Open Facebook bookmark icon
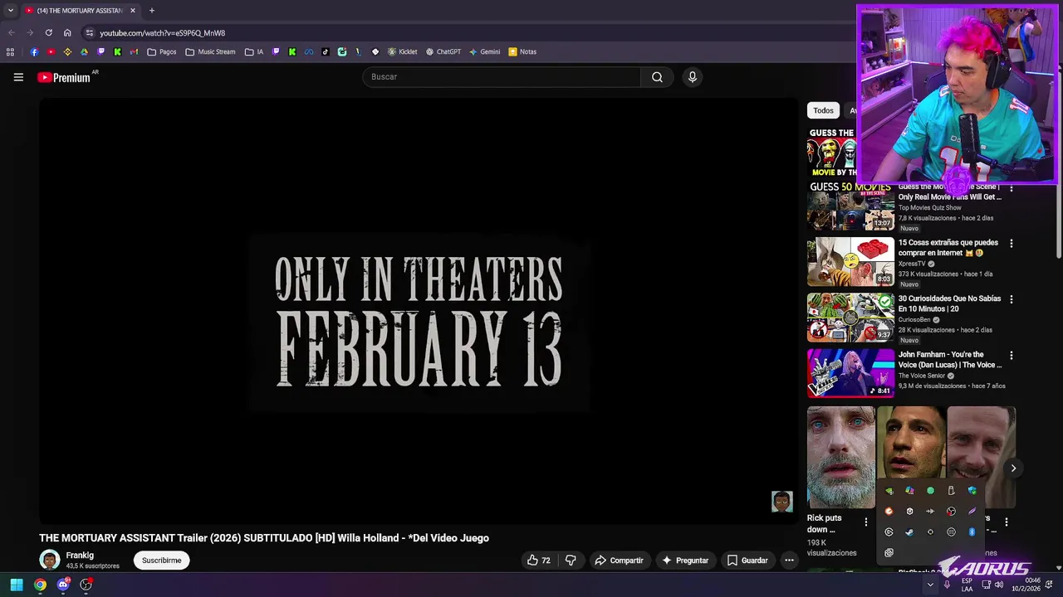 34,51
